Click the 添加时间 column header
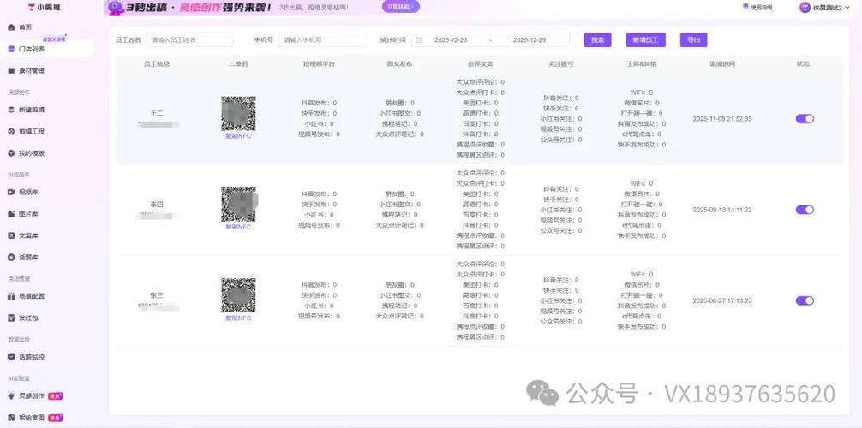 pyautogui.click(x=721, y=64)
